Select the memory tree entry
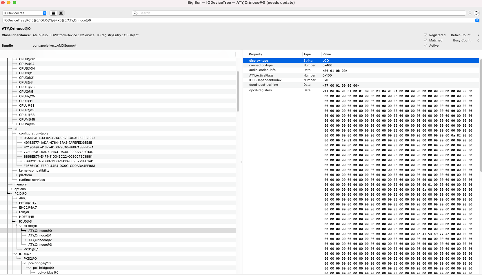This screenshot has width=482, height=275. (21, 184)
